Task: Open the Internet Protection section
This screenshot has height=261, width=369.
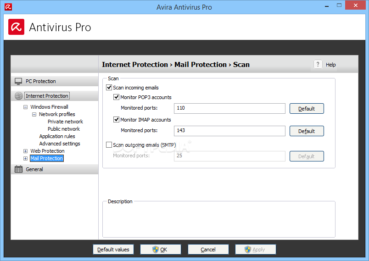Action: (x=55, y=96)
